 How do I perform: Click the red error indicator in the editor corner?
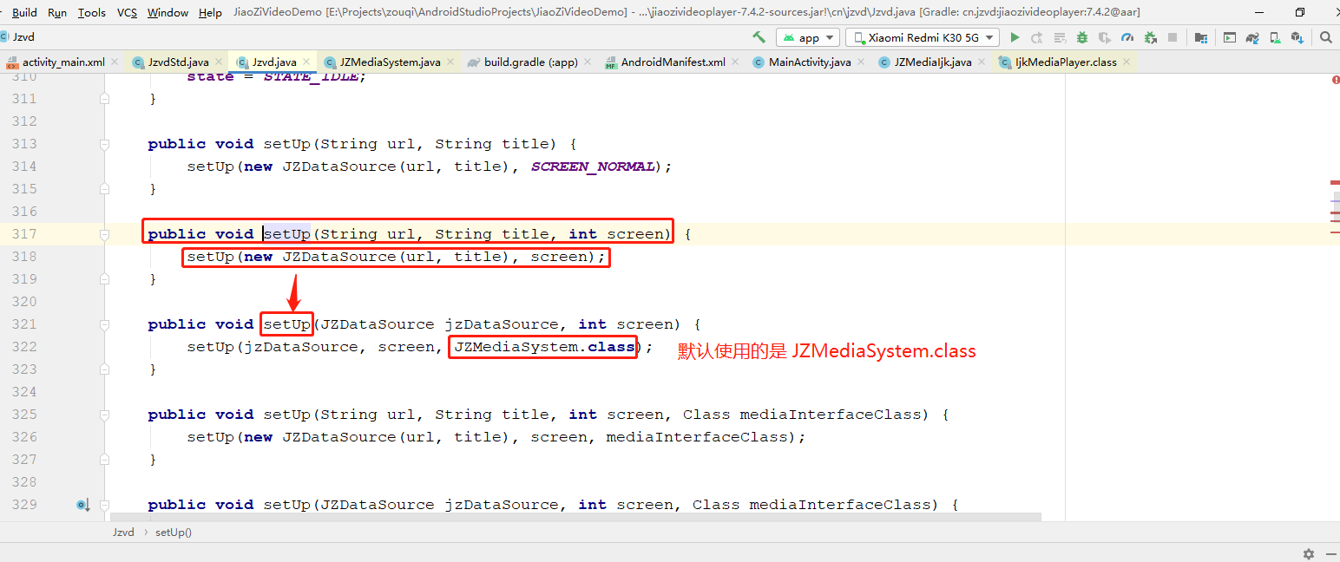point(1335,79)
